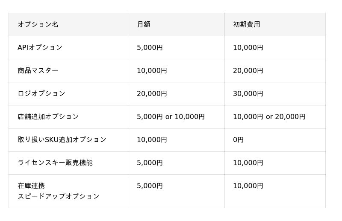Click the オプション名 column header
Viewport: 342px width, 221px height.
pos(38,24)
